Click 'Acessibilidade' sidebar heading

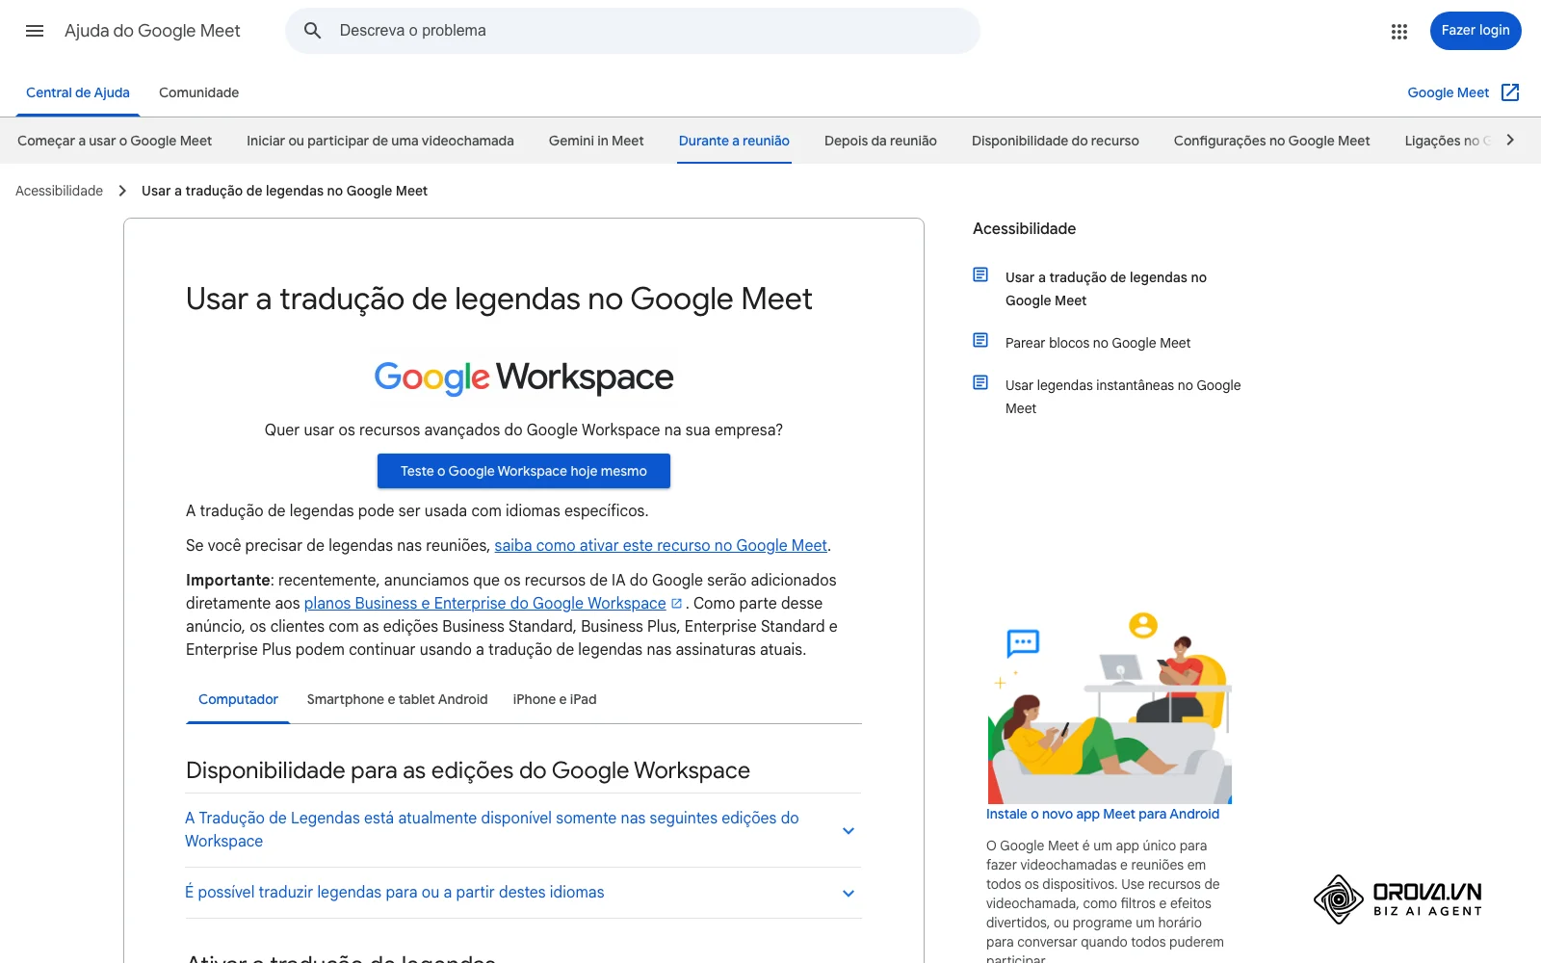[1024, 228]
